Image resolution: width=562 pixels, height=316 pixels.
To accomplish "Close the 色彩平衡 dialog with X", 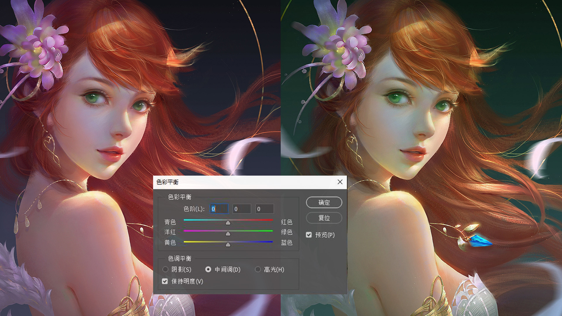I will click(340, 182).
